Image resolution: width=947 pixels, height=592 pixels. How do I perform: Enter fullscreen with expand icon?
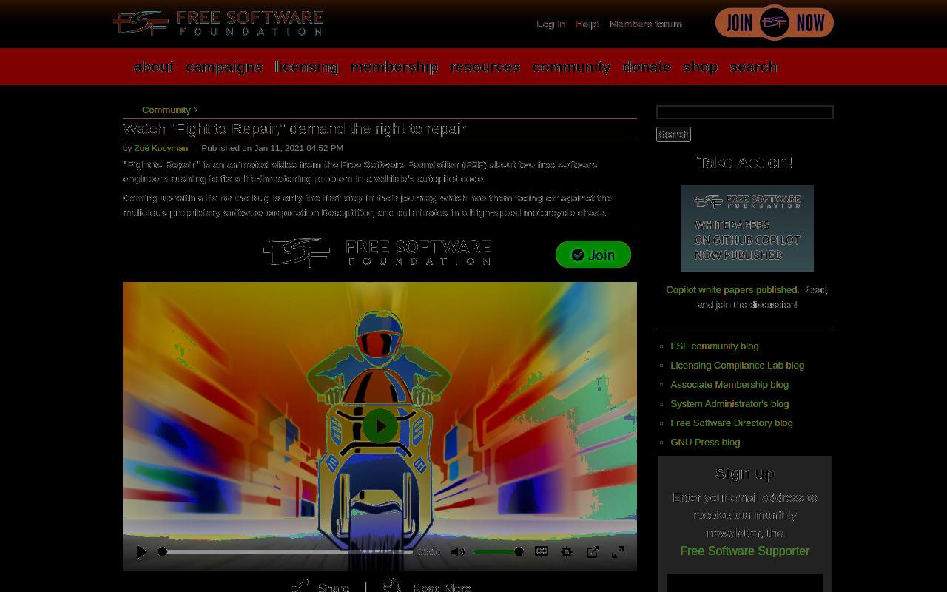(x=618, y=552)
